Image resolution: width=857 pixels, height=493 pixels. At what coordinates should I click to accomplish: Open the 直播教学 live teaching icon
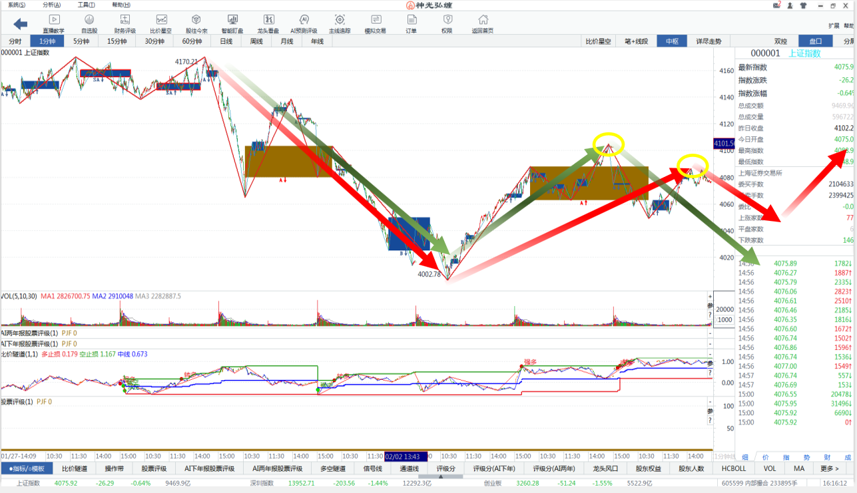[54, 23]
